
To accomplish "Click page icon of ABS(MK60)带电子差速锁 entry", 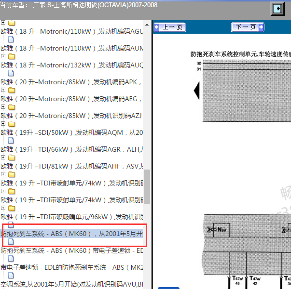I will tap(11, 242).
